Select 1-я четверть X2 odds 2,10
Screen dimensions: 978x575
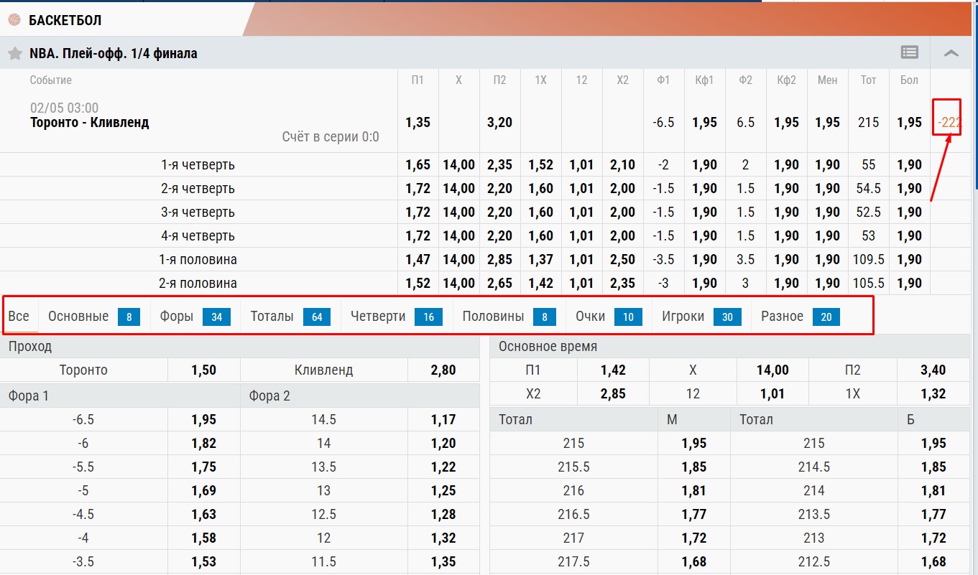click(x=622, y=165)
